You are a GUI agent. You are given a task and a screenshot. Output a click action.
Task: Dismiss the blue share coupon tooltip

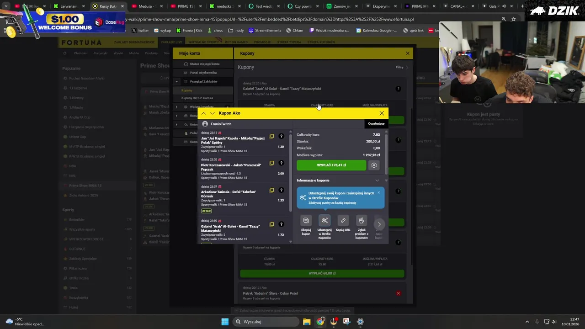[378, 192]
